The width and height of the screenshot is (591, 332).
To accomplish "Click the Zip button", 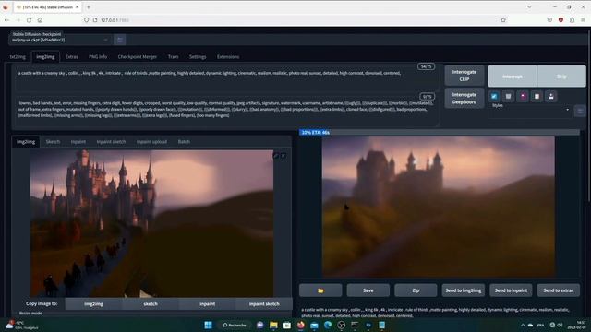I will point(416,290).
